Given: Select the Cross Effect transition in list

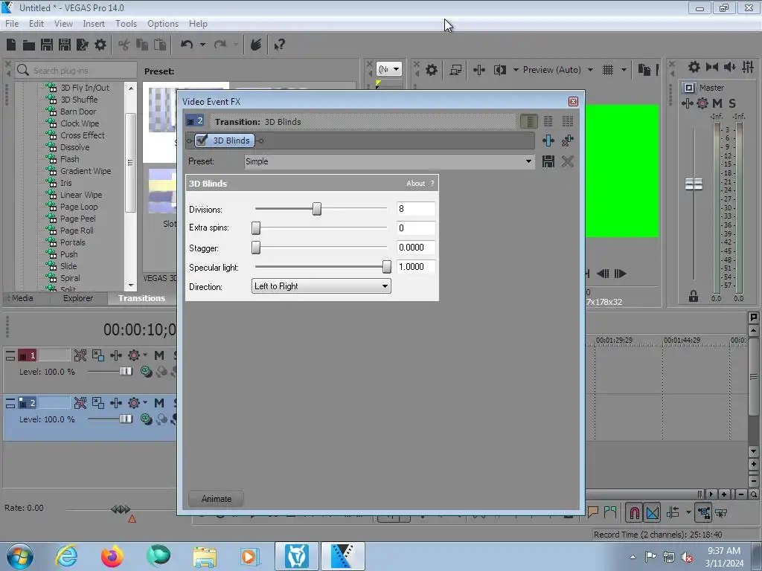Looking at the screenshot, I should [82, 135].
